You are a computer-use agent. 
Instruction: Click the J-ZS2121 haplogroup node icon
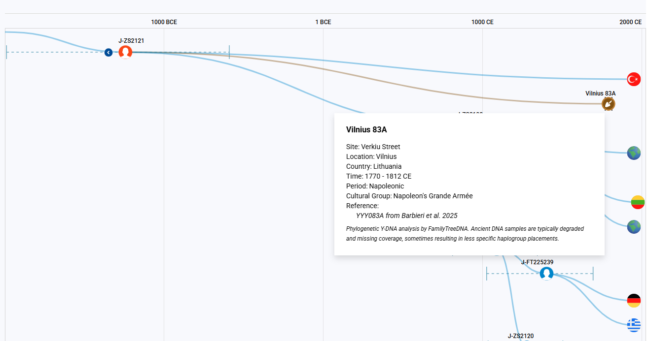point(125,52)
